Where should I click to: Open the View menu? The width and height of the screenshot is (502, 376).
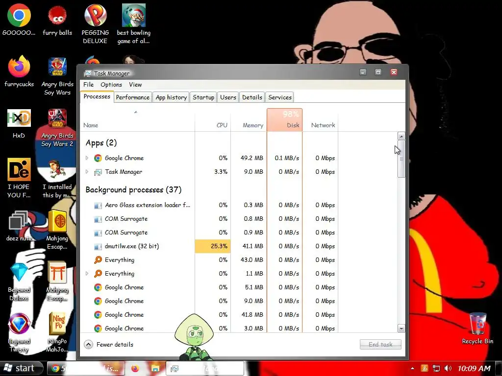pyautogui.click(x=135, y=84)
